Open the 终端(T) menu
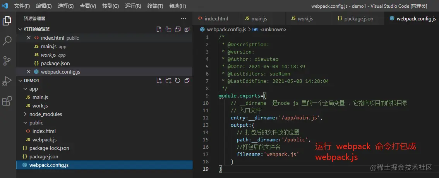 click(155, 6)
